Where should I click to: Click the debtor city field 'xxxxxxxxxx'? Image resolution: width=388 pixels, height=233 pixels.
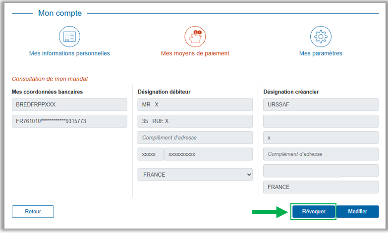[208, 154]
